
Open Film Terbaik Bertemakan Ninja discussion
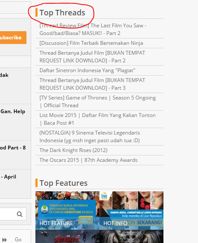coord(91,43)
